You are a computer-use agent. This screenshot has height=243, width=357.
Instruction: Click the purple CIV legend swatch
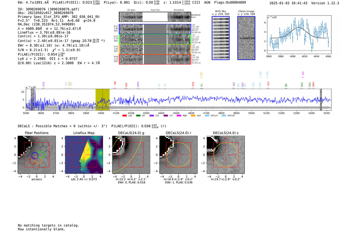pyautogui.click(x=152, y=116)
